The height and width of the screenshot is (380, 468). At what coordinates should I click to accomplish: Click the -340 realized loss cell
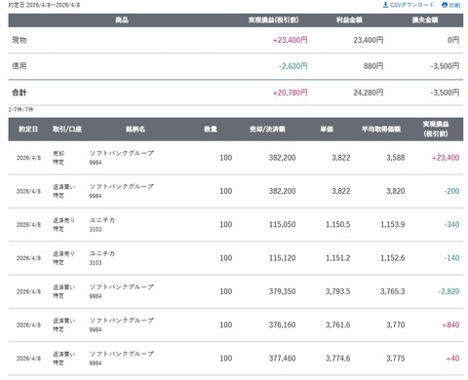(x=451, y=225)
